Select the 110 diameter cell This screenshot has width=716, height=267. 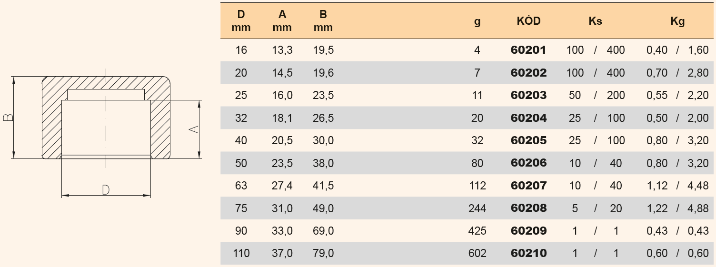tap(241, 254)
